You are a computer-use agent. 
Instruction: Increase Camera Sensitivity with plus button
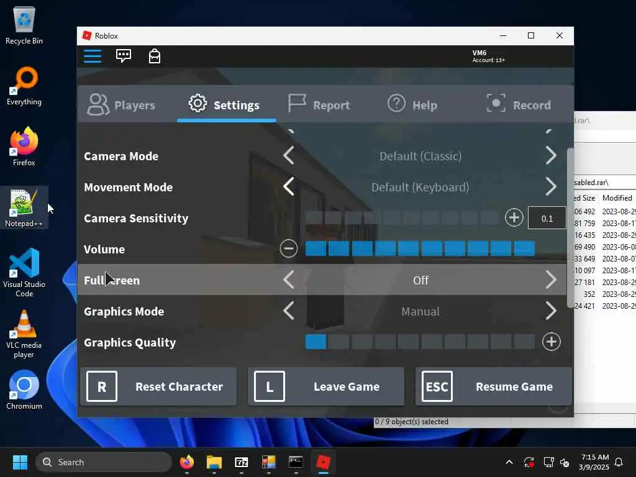(514, 218)
